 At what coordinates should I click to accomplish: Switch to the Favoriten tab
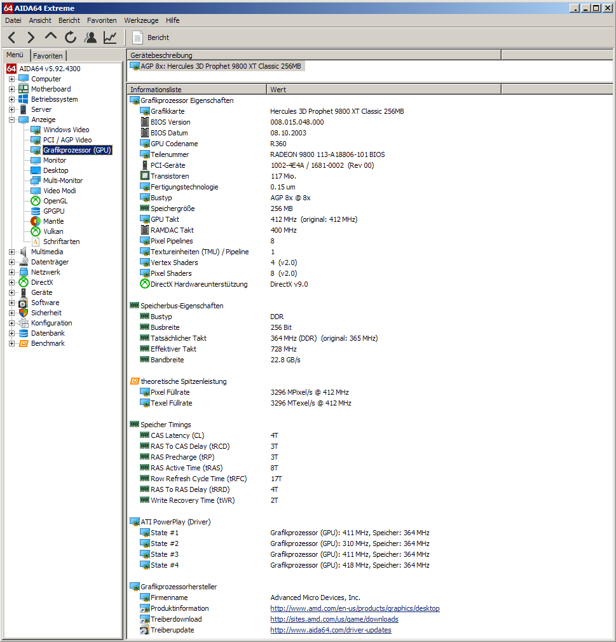point(48,56)
